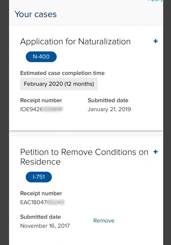Tap the Submitted date label beside IOE receipt
Viewport: 171px width, 245px height.
108,100
